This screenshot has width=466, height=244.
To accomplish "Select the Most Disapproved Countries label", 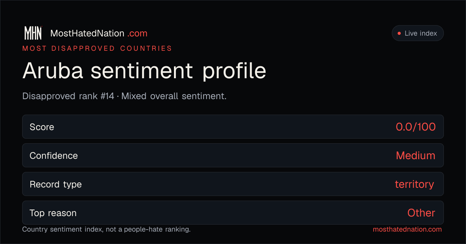I will [97, 48].
